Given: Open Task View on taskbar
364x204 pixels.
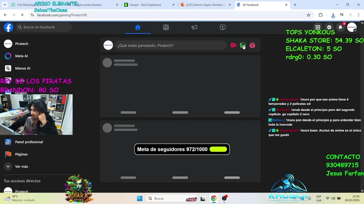Looking at the screenshot, I should pos(203,198).
